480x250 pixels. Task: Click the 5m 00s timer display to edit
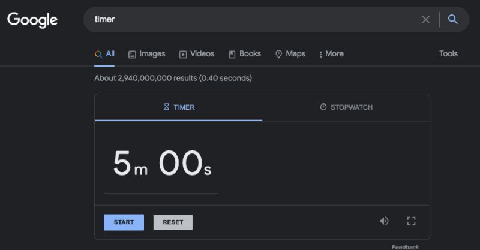point(161,164)
